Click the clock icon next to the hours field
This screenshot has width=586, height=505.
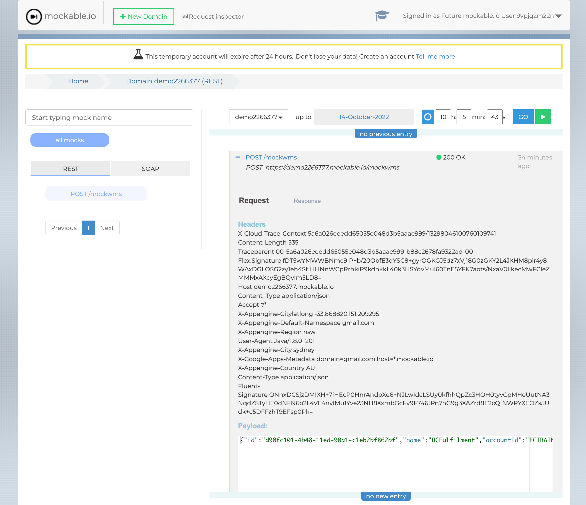(x=428, y=117)
